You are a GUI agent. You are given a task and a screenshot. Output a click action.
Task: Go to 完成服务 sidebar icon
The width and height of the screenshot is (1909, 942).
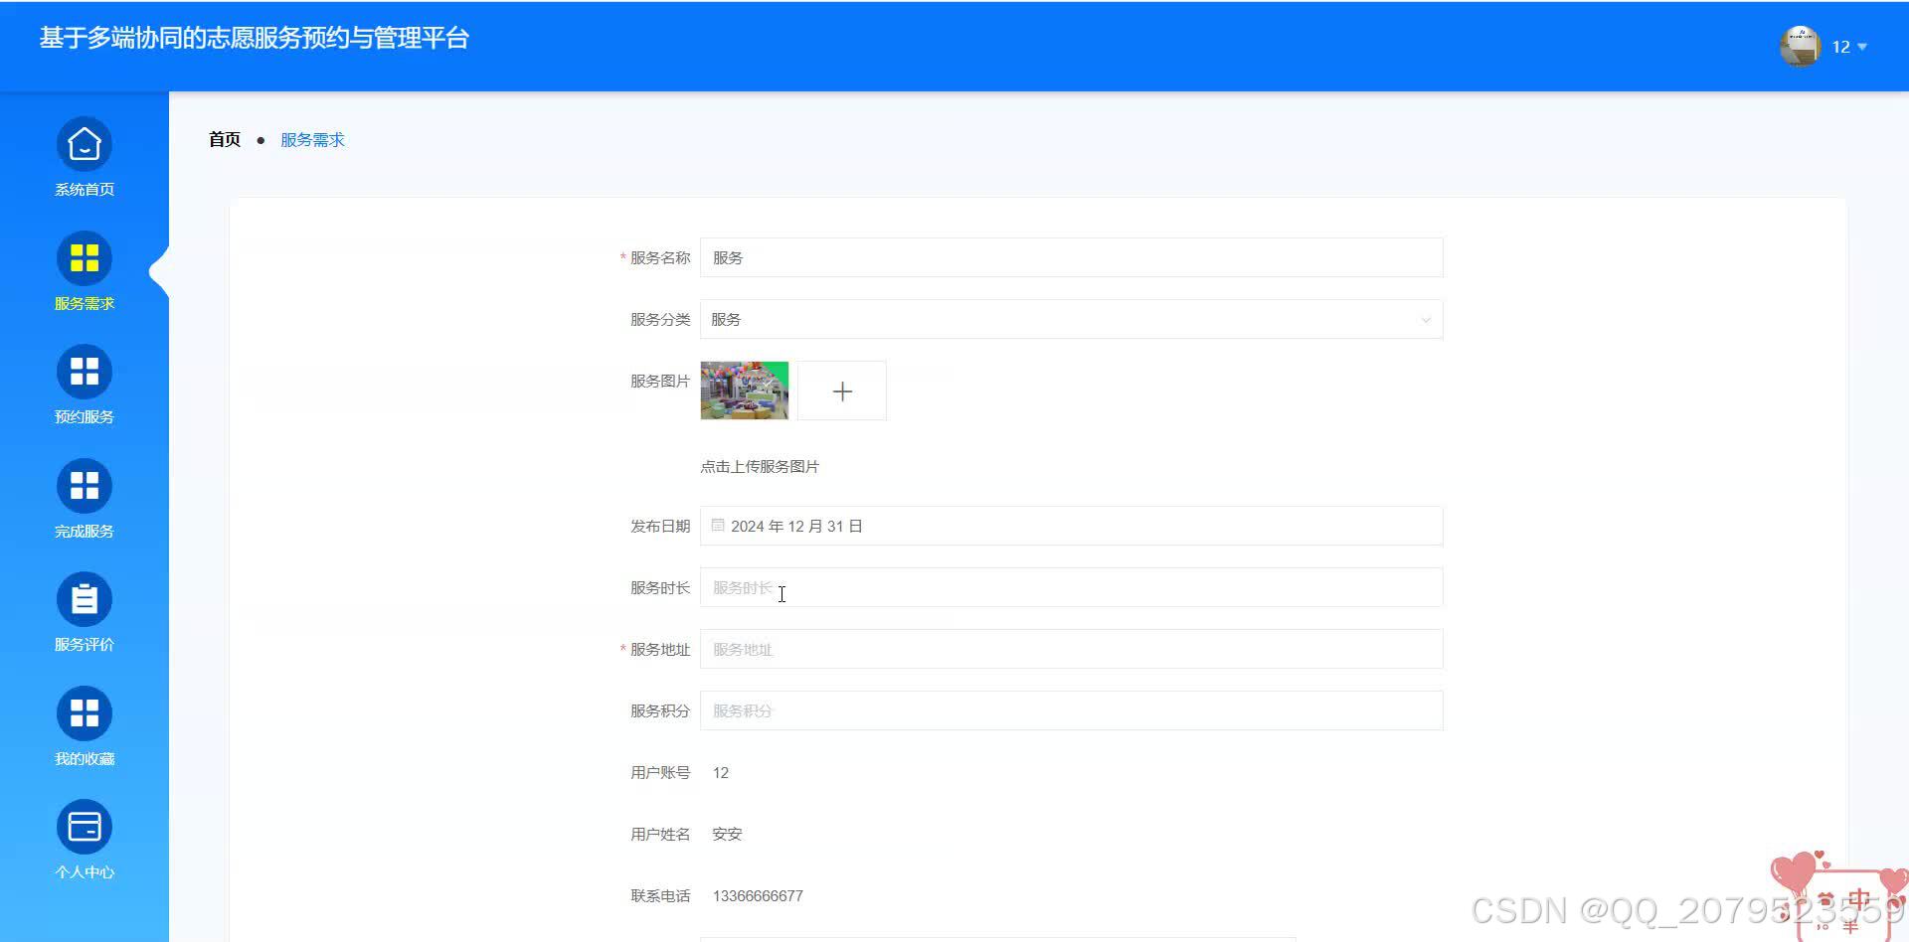click(85, 486)
